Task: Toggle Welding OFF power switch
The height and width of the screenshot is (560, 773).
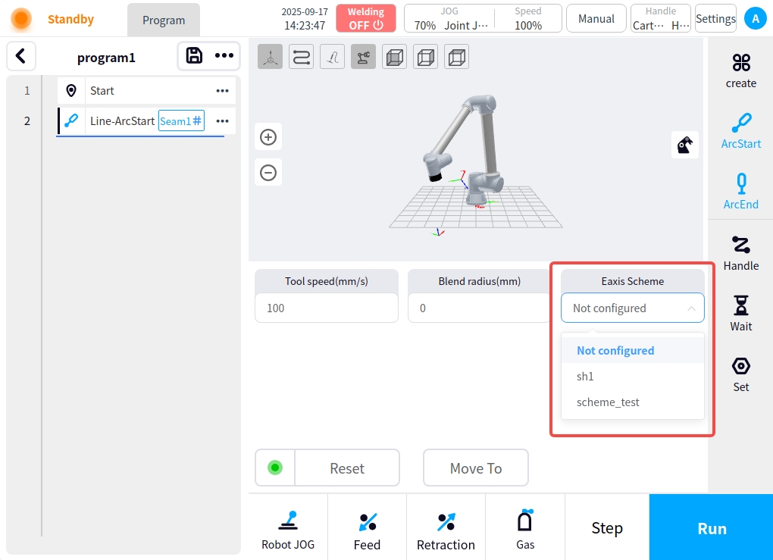Action: pos(366,19)
